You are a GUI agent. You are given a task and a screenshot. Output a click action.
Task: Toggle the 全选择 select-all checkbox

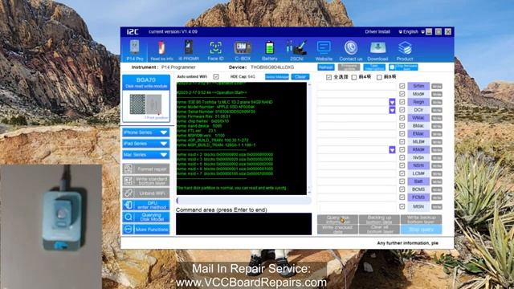pos(328,77)
